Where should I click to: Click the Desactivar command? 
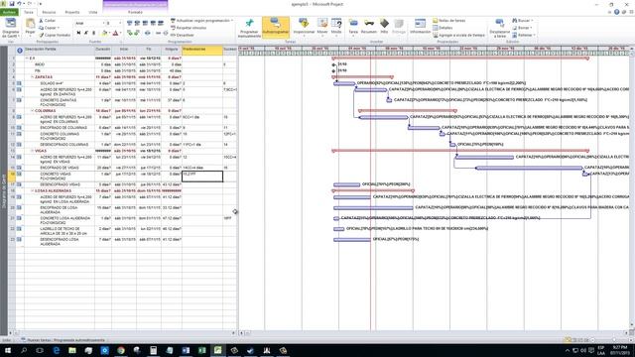tap(183, 35)
